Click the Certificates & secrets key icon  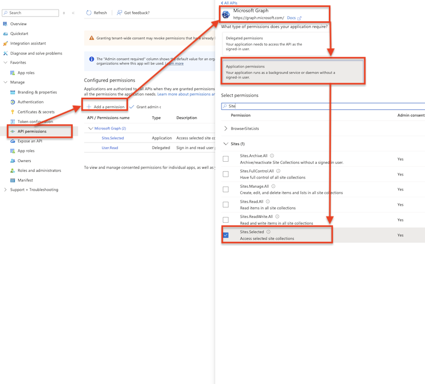click(12, 112)
